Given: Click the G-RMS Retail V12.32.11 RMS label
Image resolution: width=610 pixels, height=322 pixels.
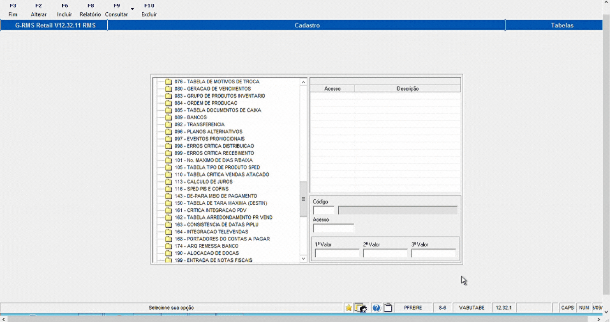Looking at the screenshot, I should tap(55, 25).
